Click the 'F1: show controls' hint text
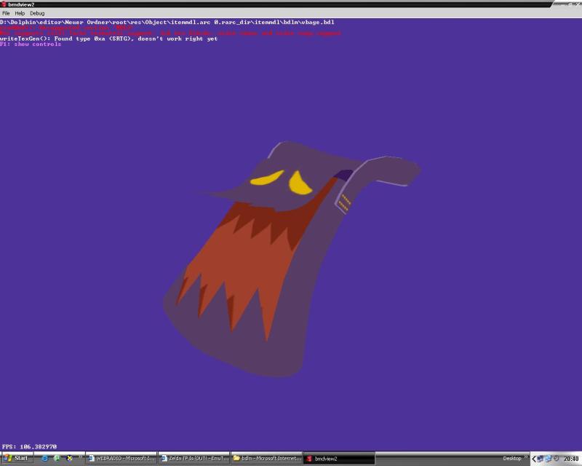This screenshot has width=582, height=466. tap(31, 44)
